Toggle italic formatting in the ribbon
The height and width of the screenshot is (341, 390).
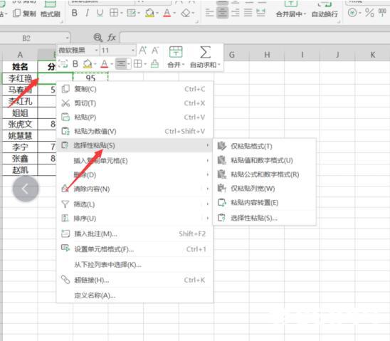[87, 13]
